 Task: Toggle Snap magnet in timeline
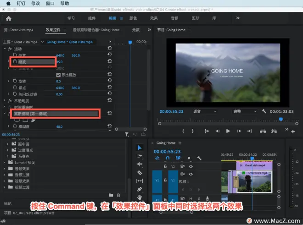click(x=168, y=158)
